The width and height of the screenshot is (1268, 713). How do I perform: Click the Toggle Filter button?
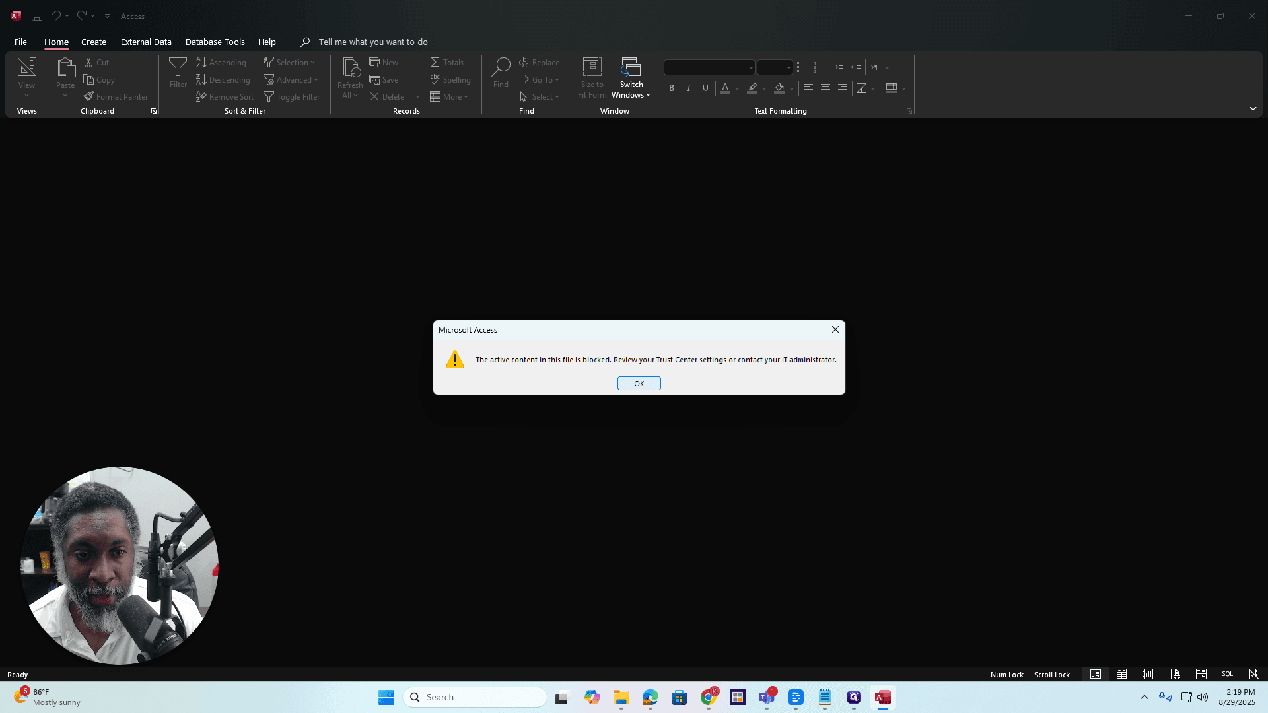tap(292, 97)
